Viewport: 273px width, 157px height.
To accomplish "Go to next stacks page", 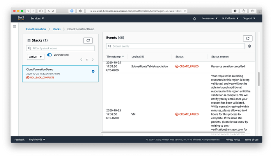I will [93, 60].
